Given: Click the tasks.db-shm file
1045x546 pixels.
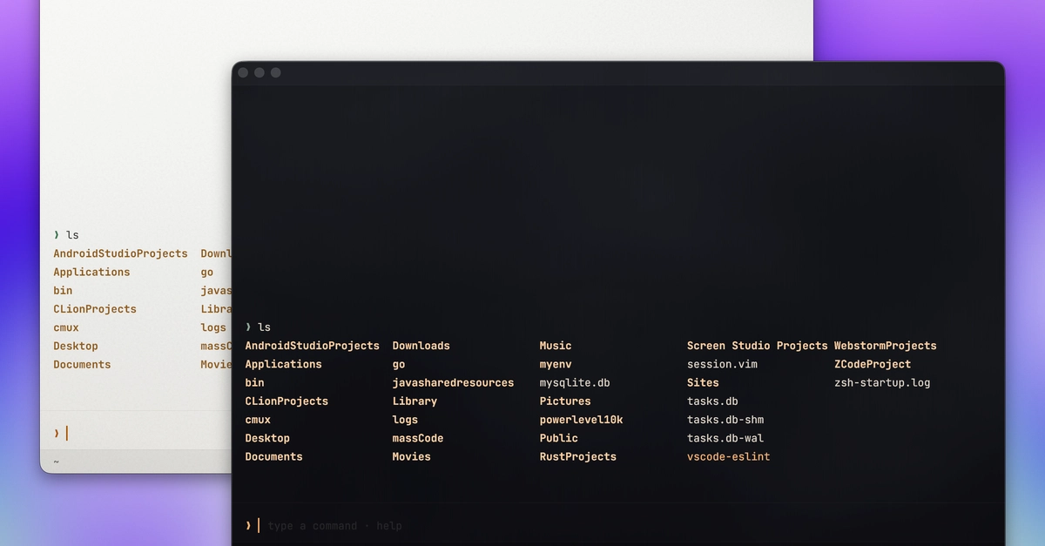Looking at the screenshot, I should pyautogui.click(x=725, y=420).
